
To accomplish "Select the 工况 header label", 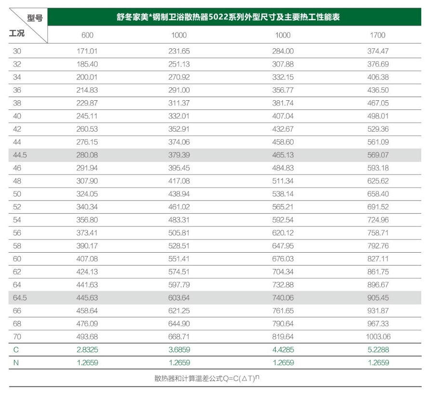I will pyautogui.click(x=17, y=33).
